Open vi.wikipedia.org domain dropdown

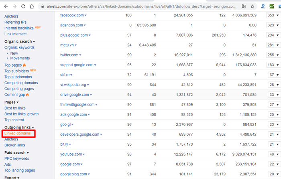tap(88, 85)
